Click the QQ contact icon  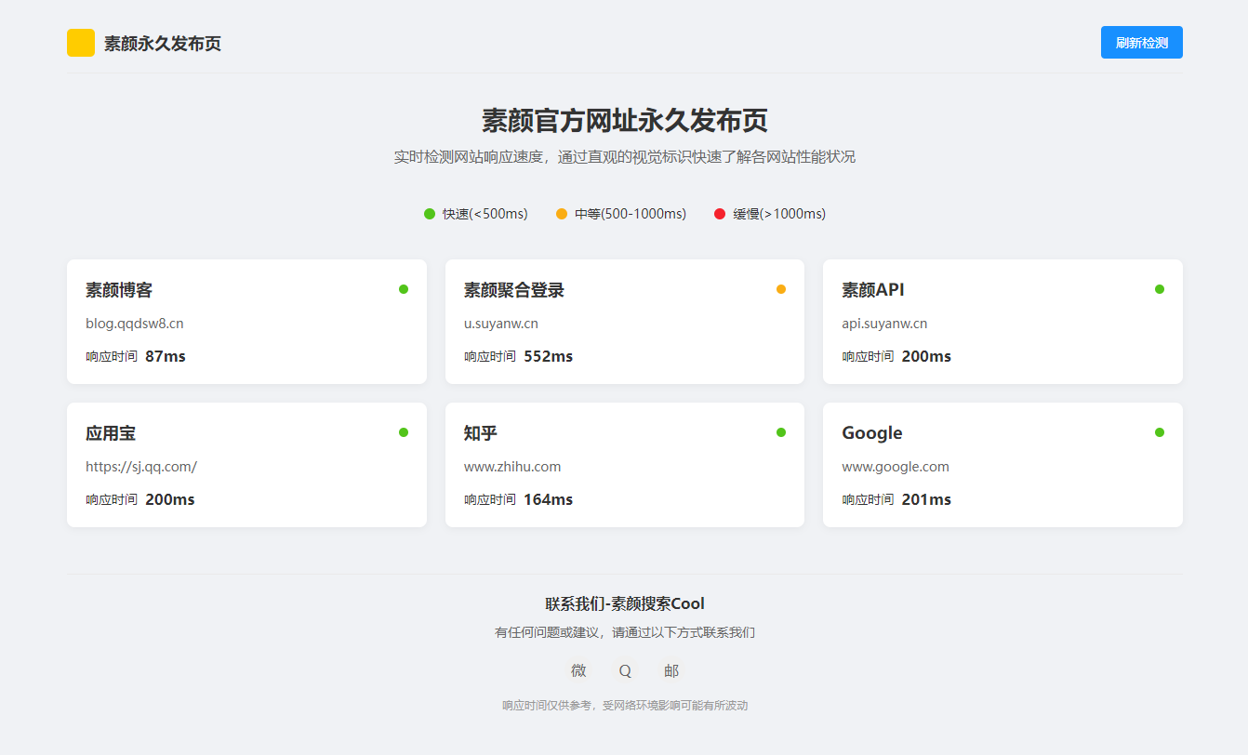(x=625, y=670)
